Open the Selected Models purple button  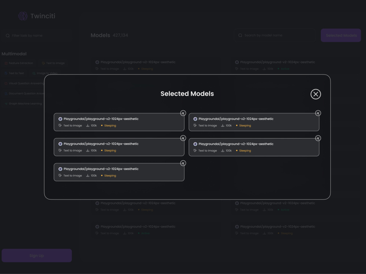(341, 35)
